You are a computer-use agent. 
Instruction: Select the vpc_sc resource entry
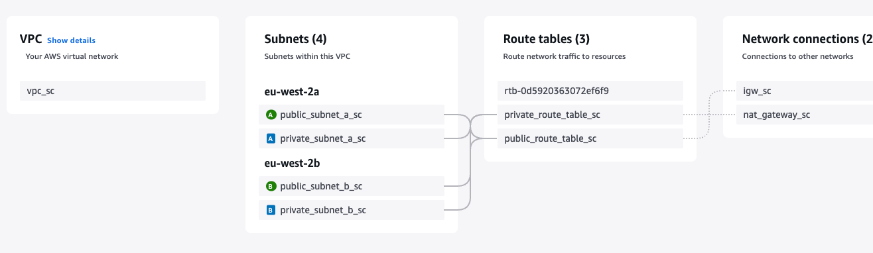[x=113, y=91]
